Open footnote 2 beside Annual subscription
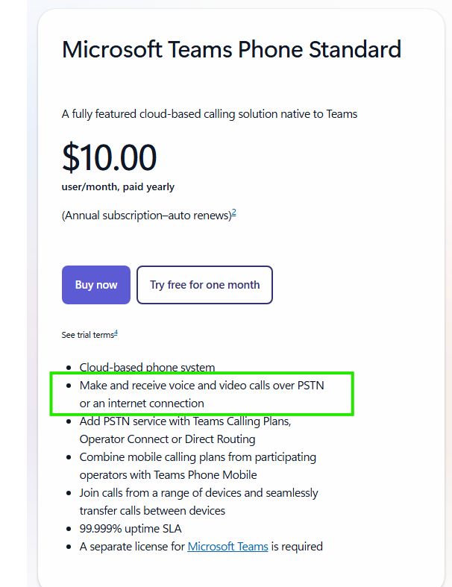Image resolution: width=452 pixels, height=587 pixels. pyautogui.click(x=233, y=213)
